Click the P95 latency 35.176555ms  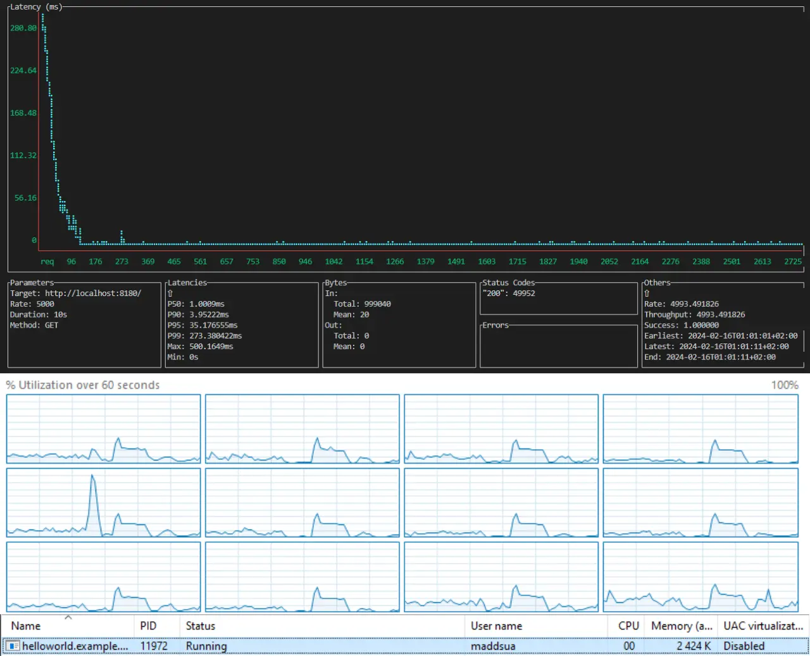202,325
